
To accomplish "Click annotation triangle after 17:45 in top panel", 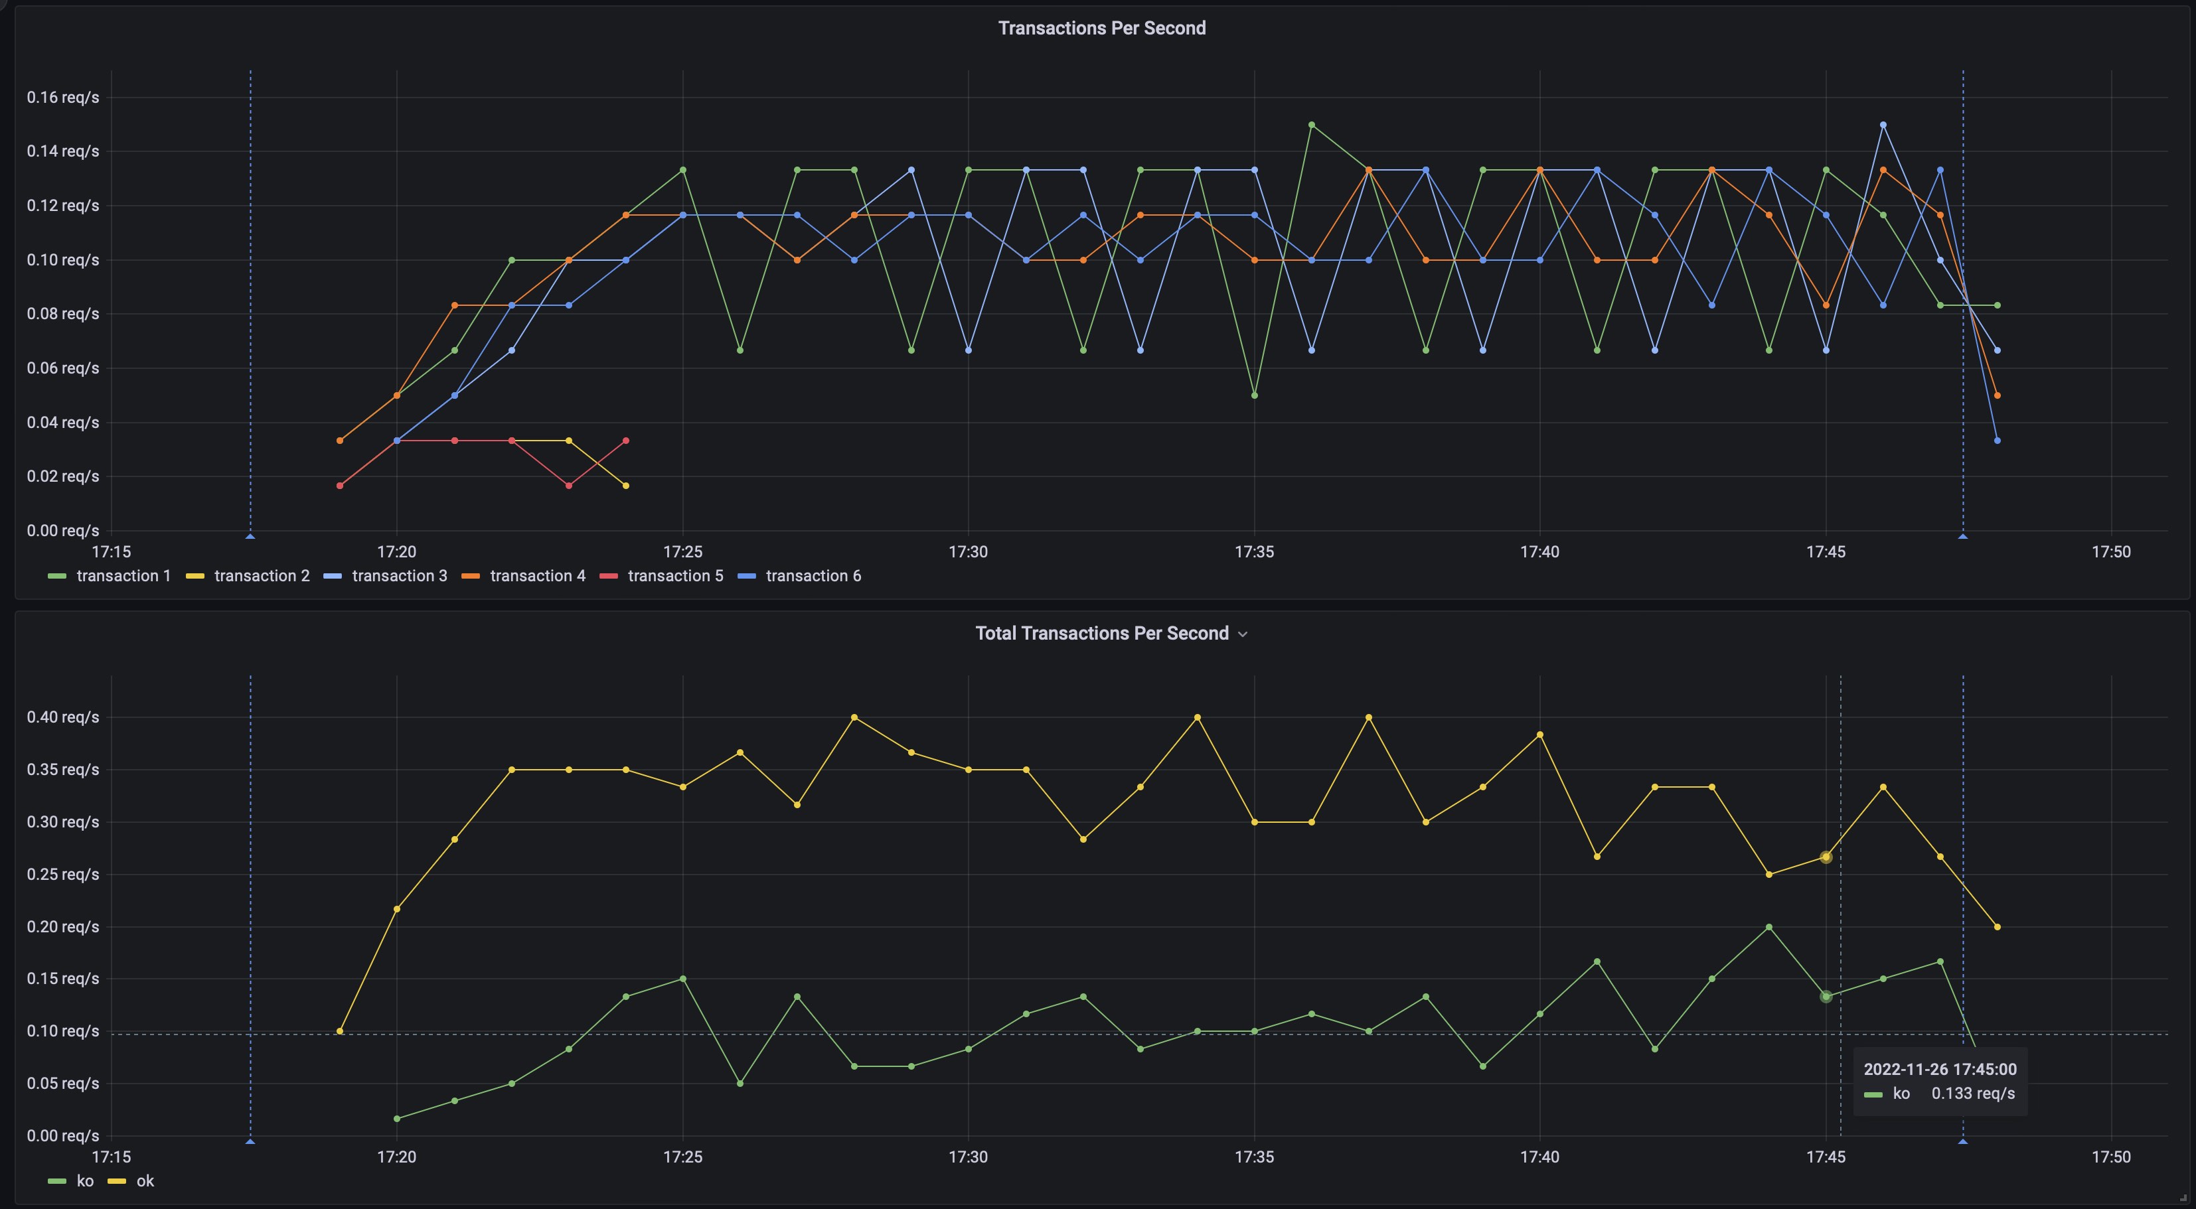I will pos(1962,536).
